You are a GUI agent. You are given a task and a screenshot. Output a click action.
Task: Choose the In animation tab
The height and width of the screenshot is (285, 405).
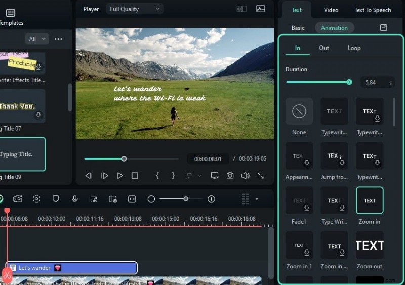(x=298, y=48)
